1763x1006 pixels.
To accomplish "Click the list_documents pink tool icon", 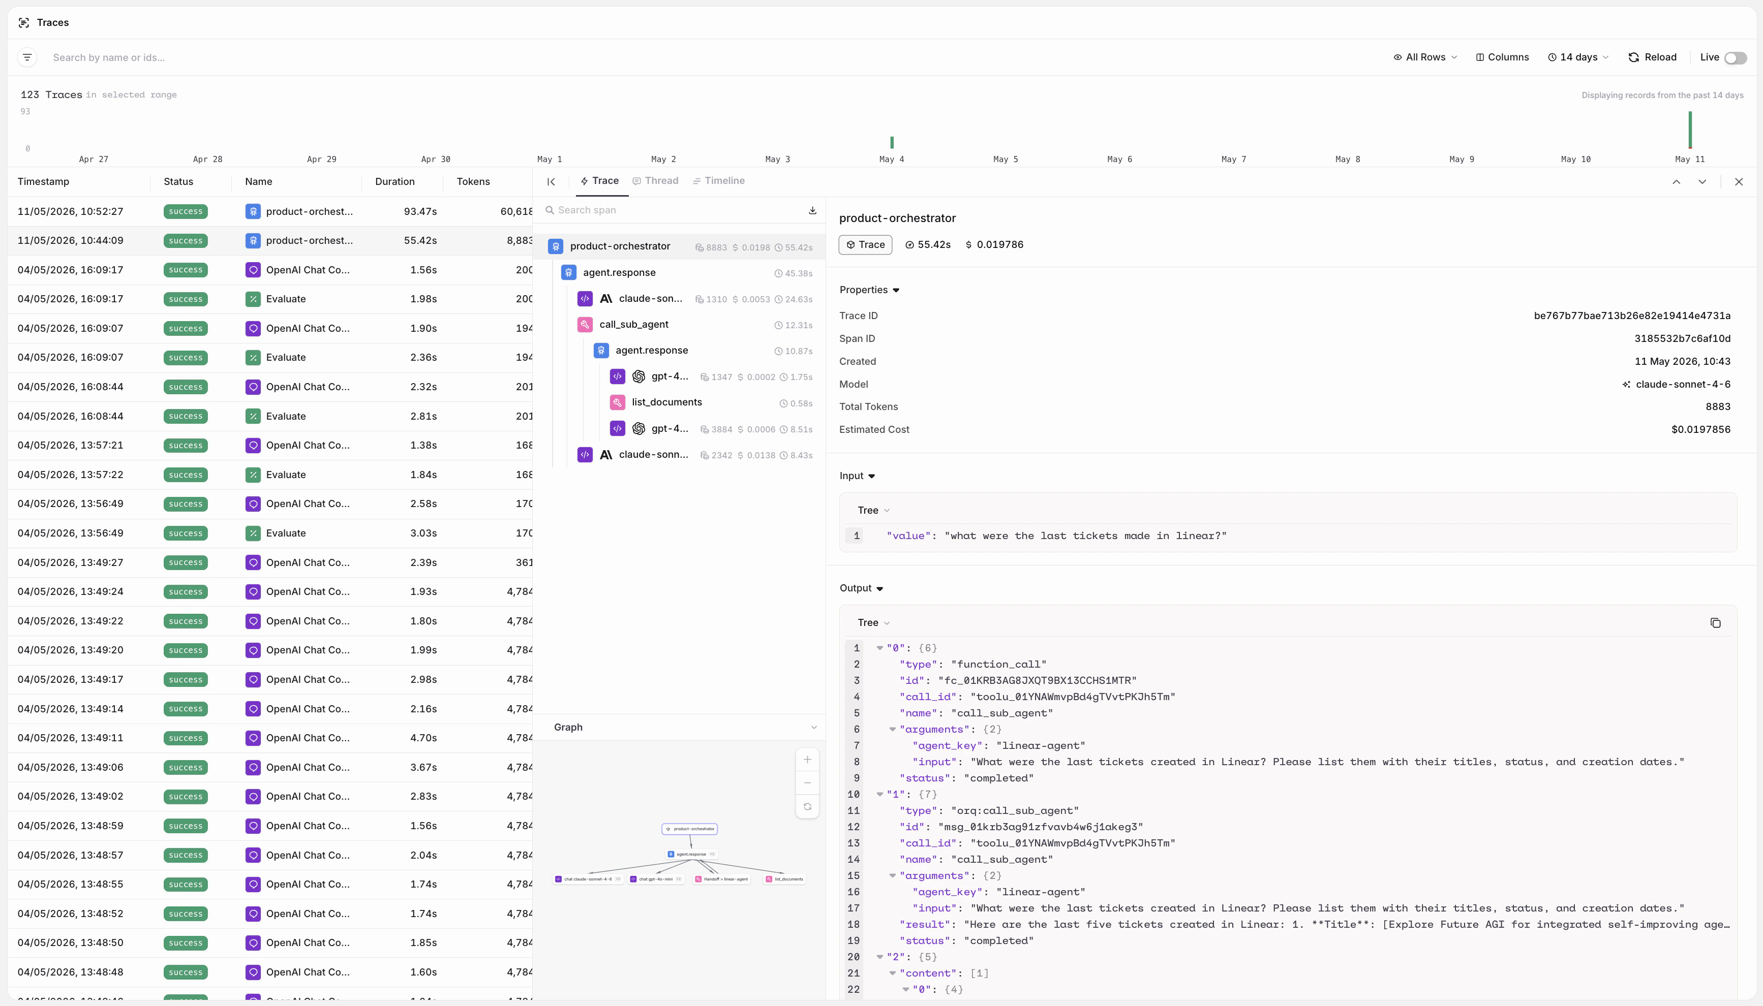I will 617,402.
